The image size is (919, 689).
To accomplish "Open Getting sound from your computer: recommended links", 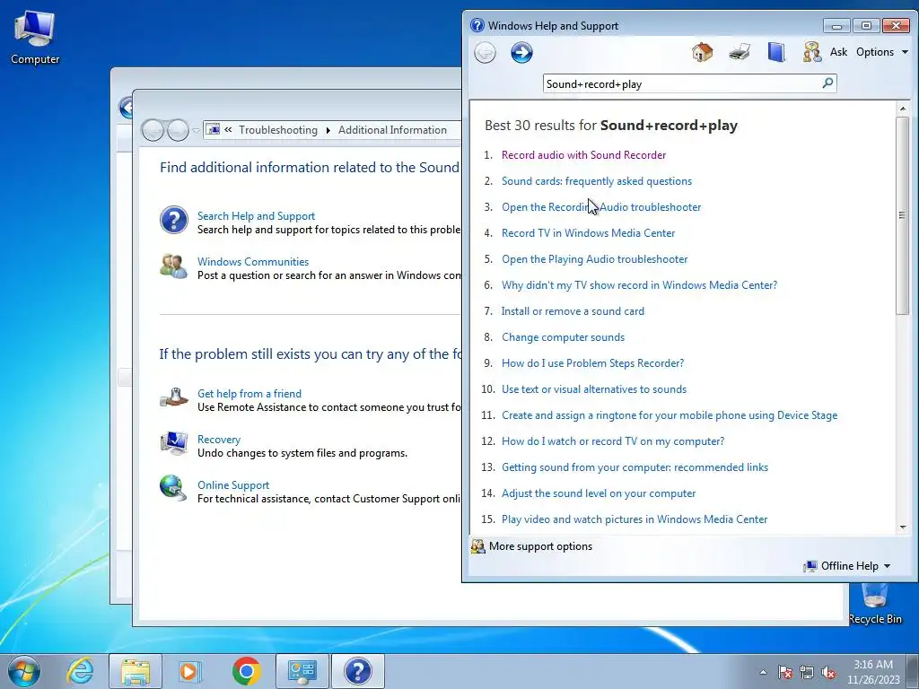I will click(635, 467).
